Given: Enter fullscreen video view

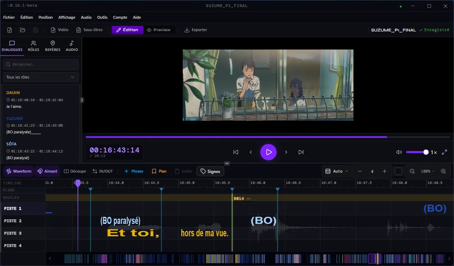Looking at the screenshot, I should [445, 152].
